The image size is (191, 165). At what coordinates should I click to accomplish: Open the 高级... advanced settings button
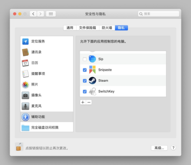159,148
